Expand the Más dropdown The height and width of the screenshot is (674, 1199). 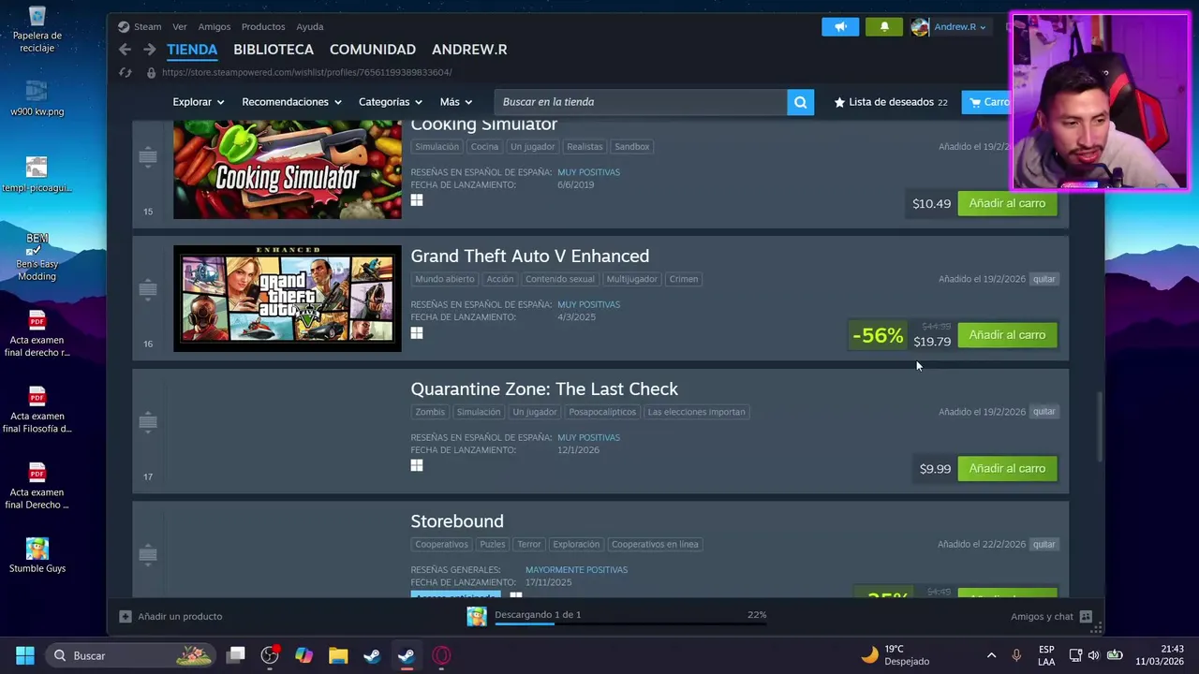click(x=456, y=102)
